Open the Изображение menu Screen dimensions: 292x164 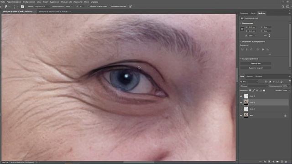pos(29,2)
